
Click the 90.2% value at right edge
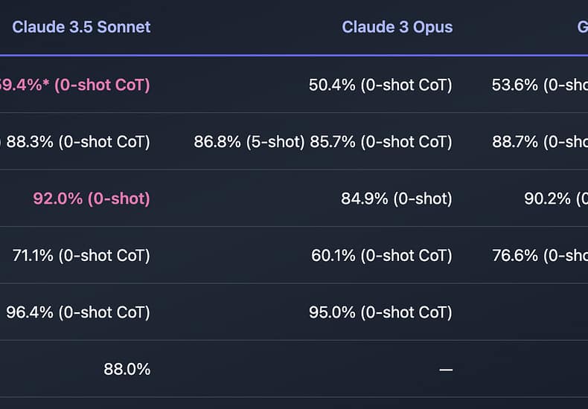(x=556, y=199)
